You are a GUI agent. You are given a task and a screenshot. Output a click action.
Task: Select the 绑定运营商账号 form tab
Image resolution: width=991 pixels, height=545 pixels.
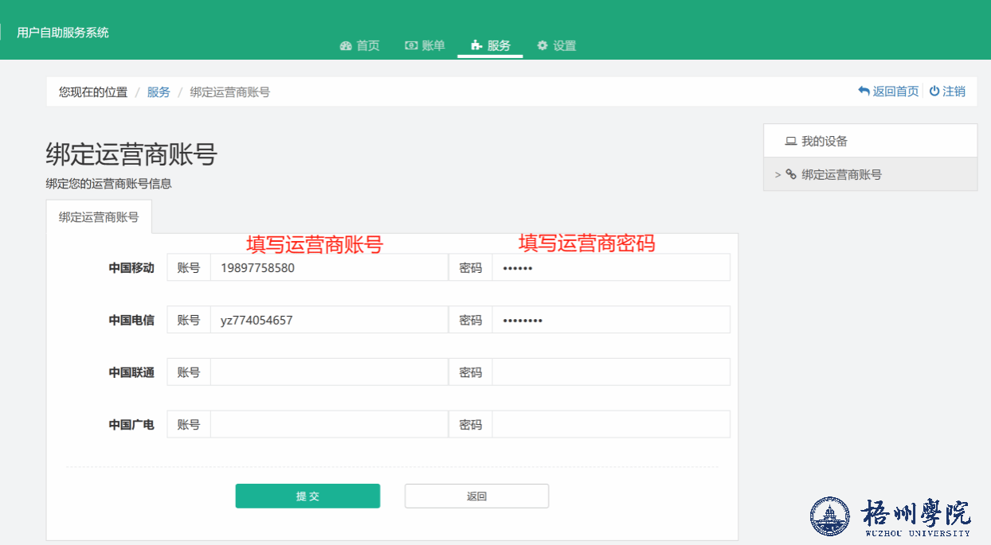tap(99, 216)
